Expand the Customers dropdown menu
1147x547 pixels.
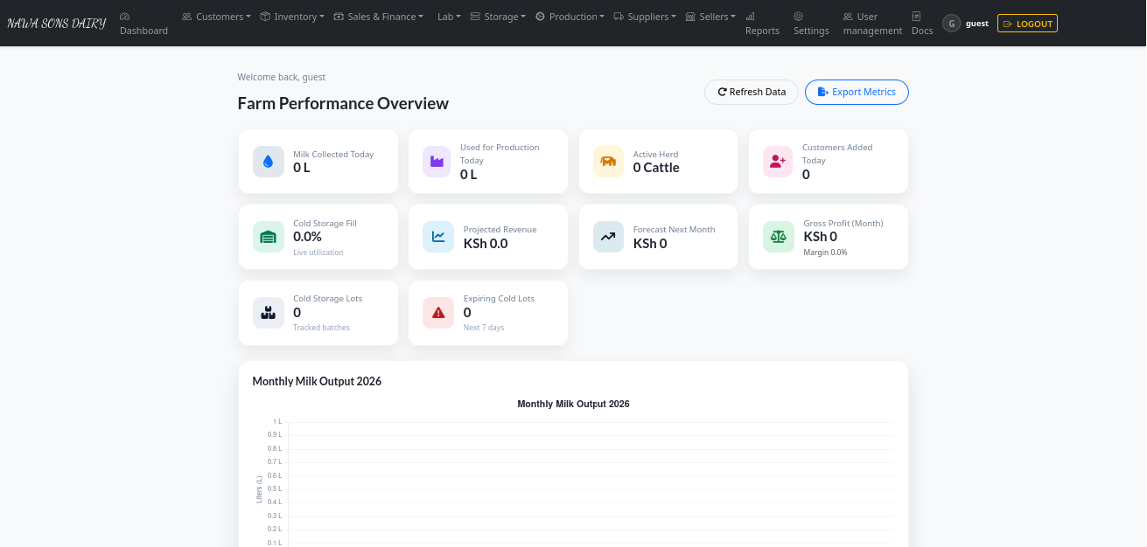(x=216, y=17)
